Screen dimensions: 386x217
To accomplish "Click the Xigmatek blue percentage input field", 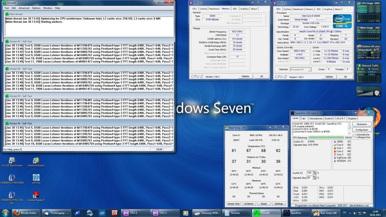I will click(x=310, y=178).
